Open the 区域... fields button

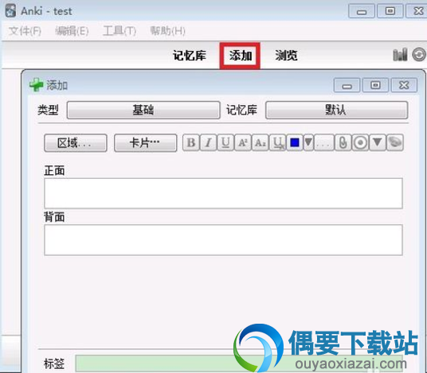(x=76, y=142)
